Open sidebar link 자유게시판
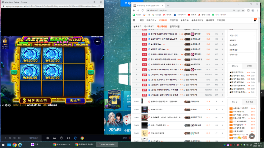 [233, 50]
